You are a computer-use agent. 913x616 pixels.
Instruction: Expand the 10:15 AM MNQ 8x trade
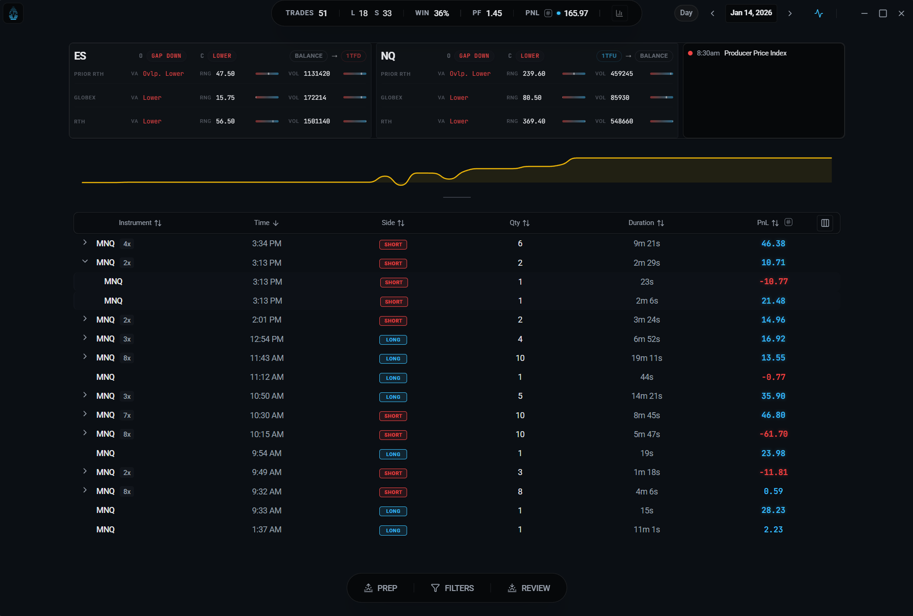pyautogui.click(x=85, y=433)
